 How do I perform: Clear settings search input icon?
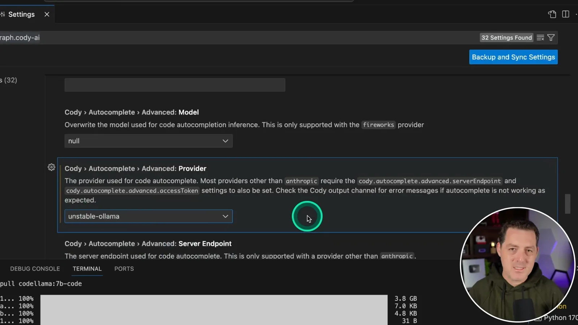[540, 38]
